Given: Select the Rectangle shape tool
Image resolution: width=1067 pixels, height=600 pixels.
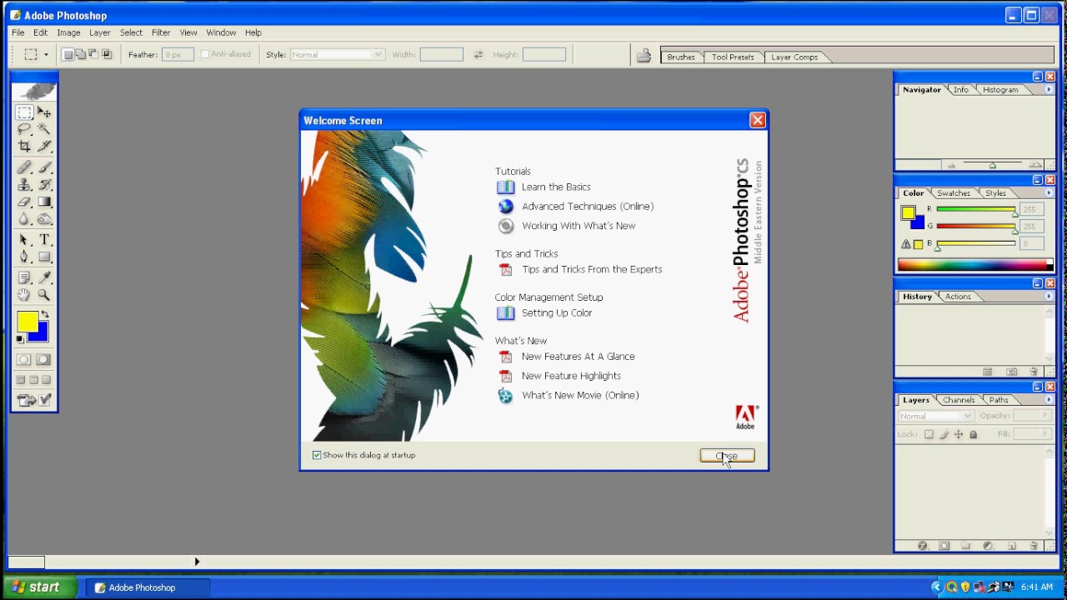Looking at the screenshot, I should (x=44, y=257).
